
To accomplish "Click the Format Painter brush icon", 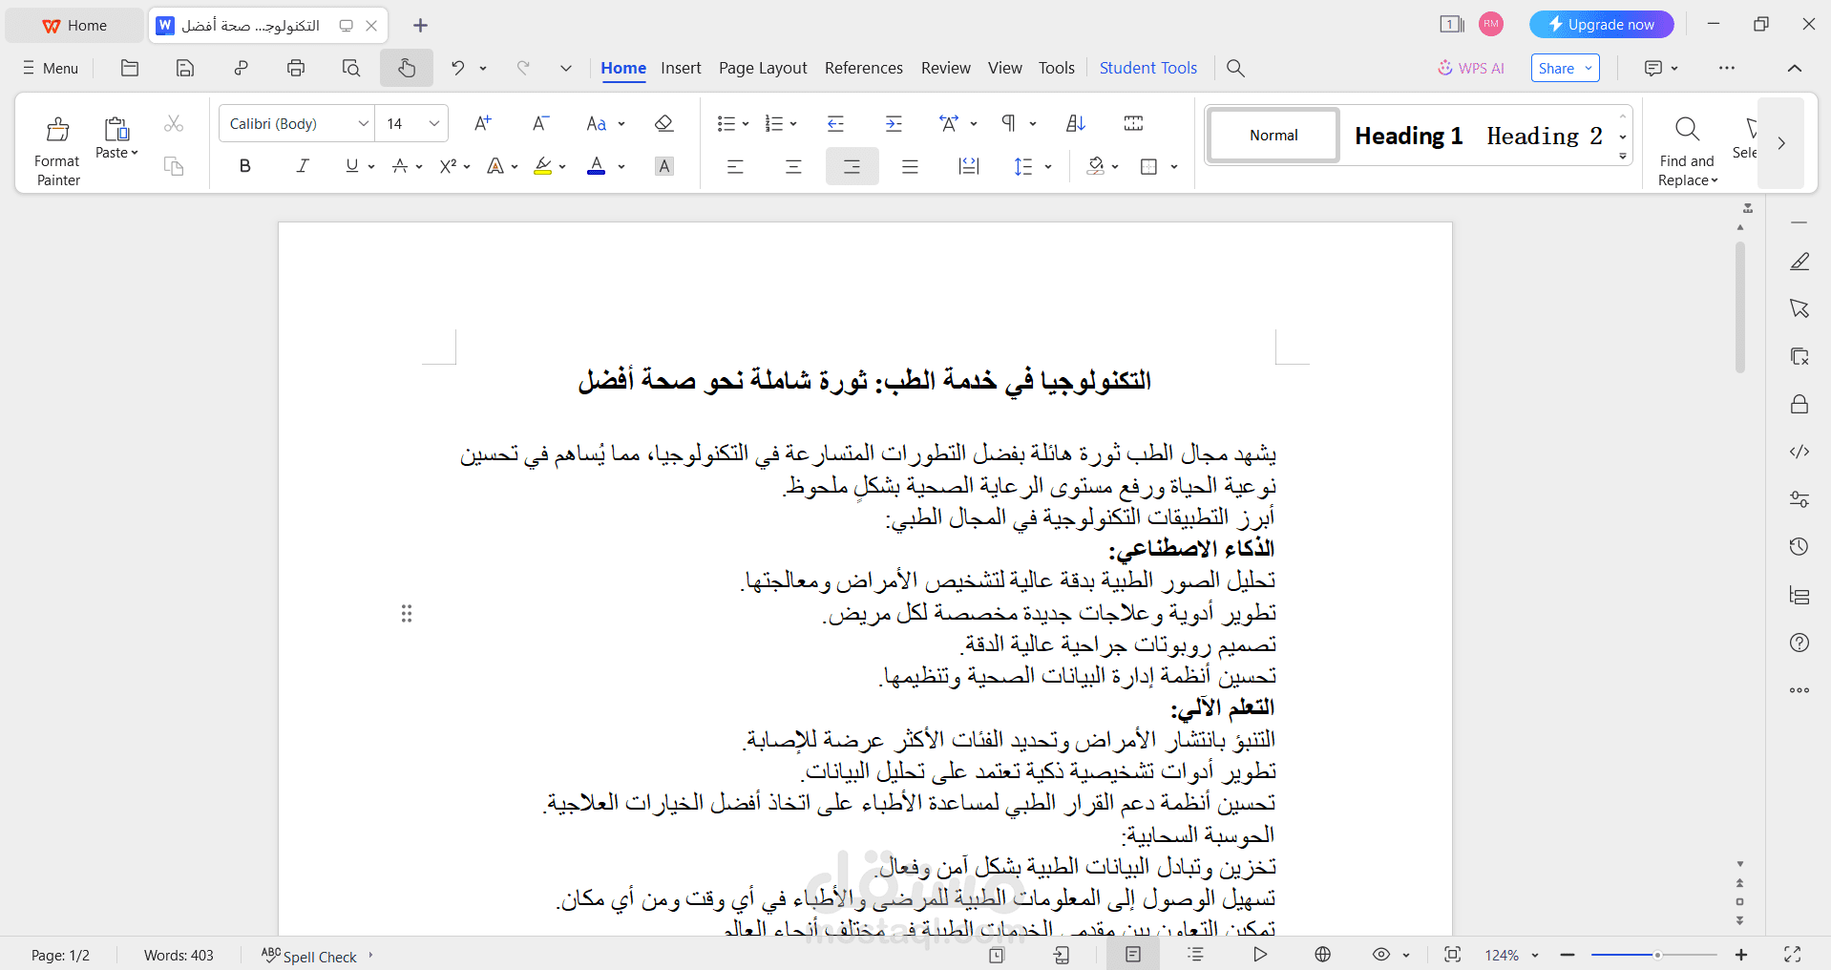I will (57, 129).
